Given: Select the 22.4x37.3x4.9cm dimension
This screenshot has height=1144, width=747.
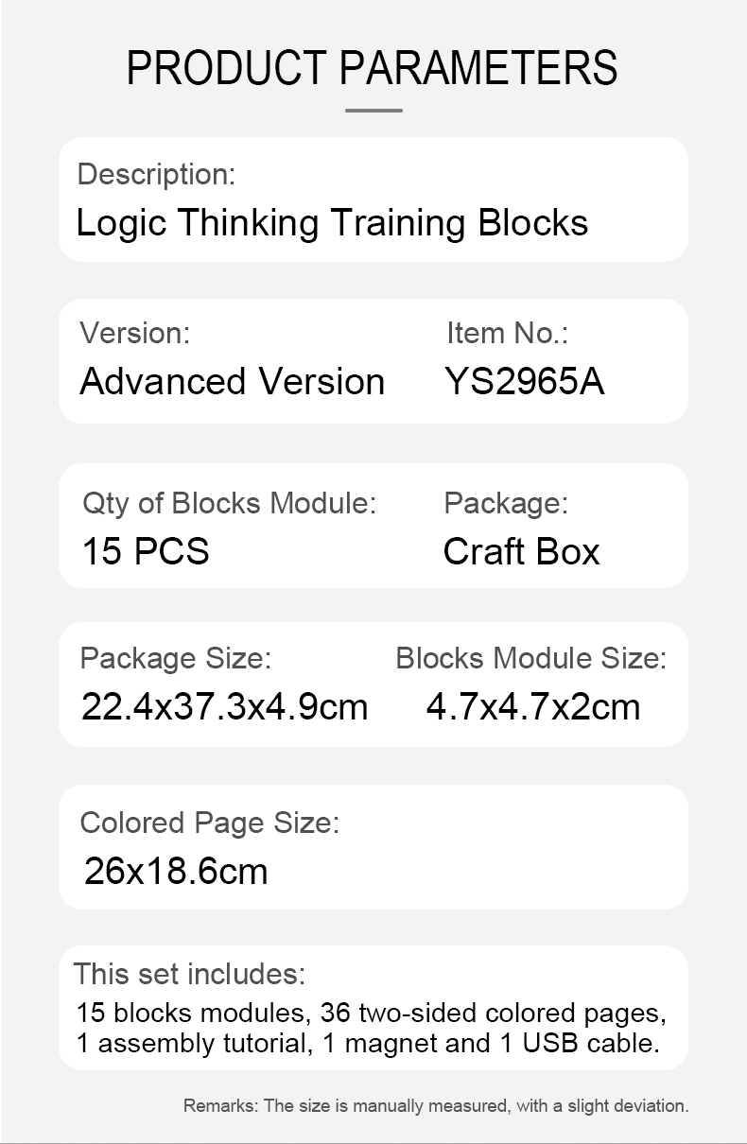Looking at the screenshot, I should point(225,706).
